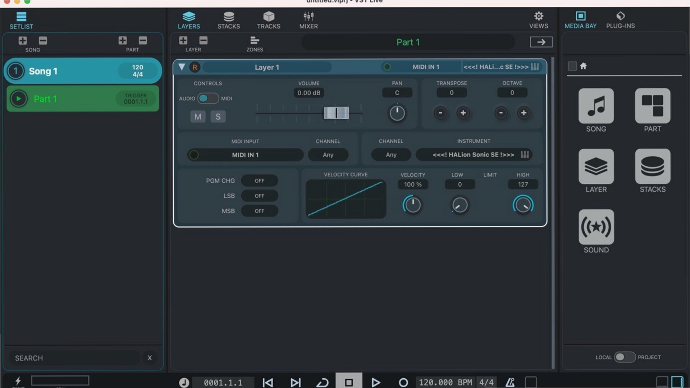Click the High limit knob
Screen dimensions: 690x388
coord(523,205)
